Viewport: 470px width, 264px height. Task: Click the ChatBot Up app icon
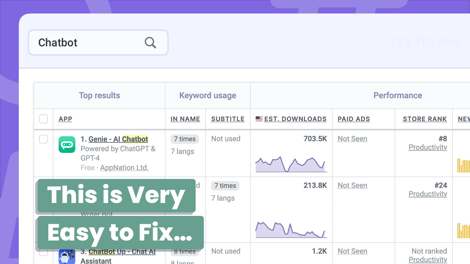pos(67,255)
